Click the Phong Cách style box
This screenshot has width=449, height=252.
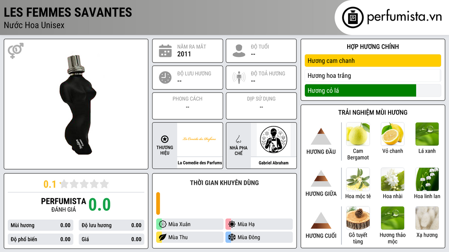tap(188, 106)
